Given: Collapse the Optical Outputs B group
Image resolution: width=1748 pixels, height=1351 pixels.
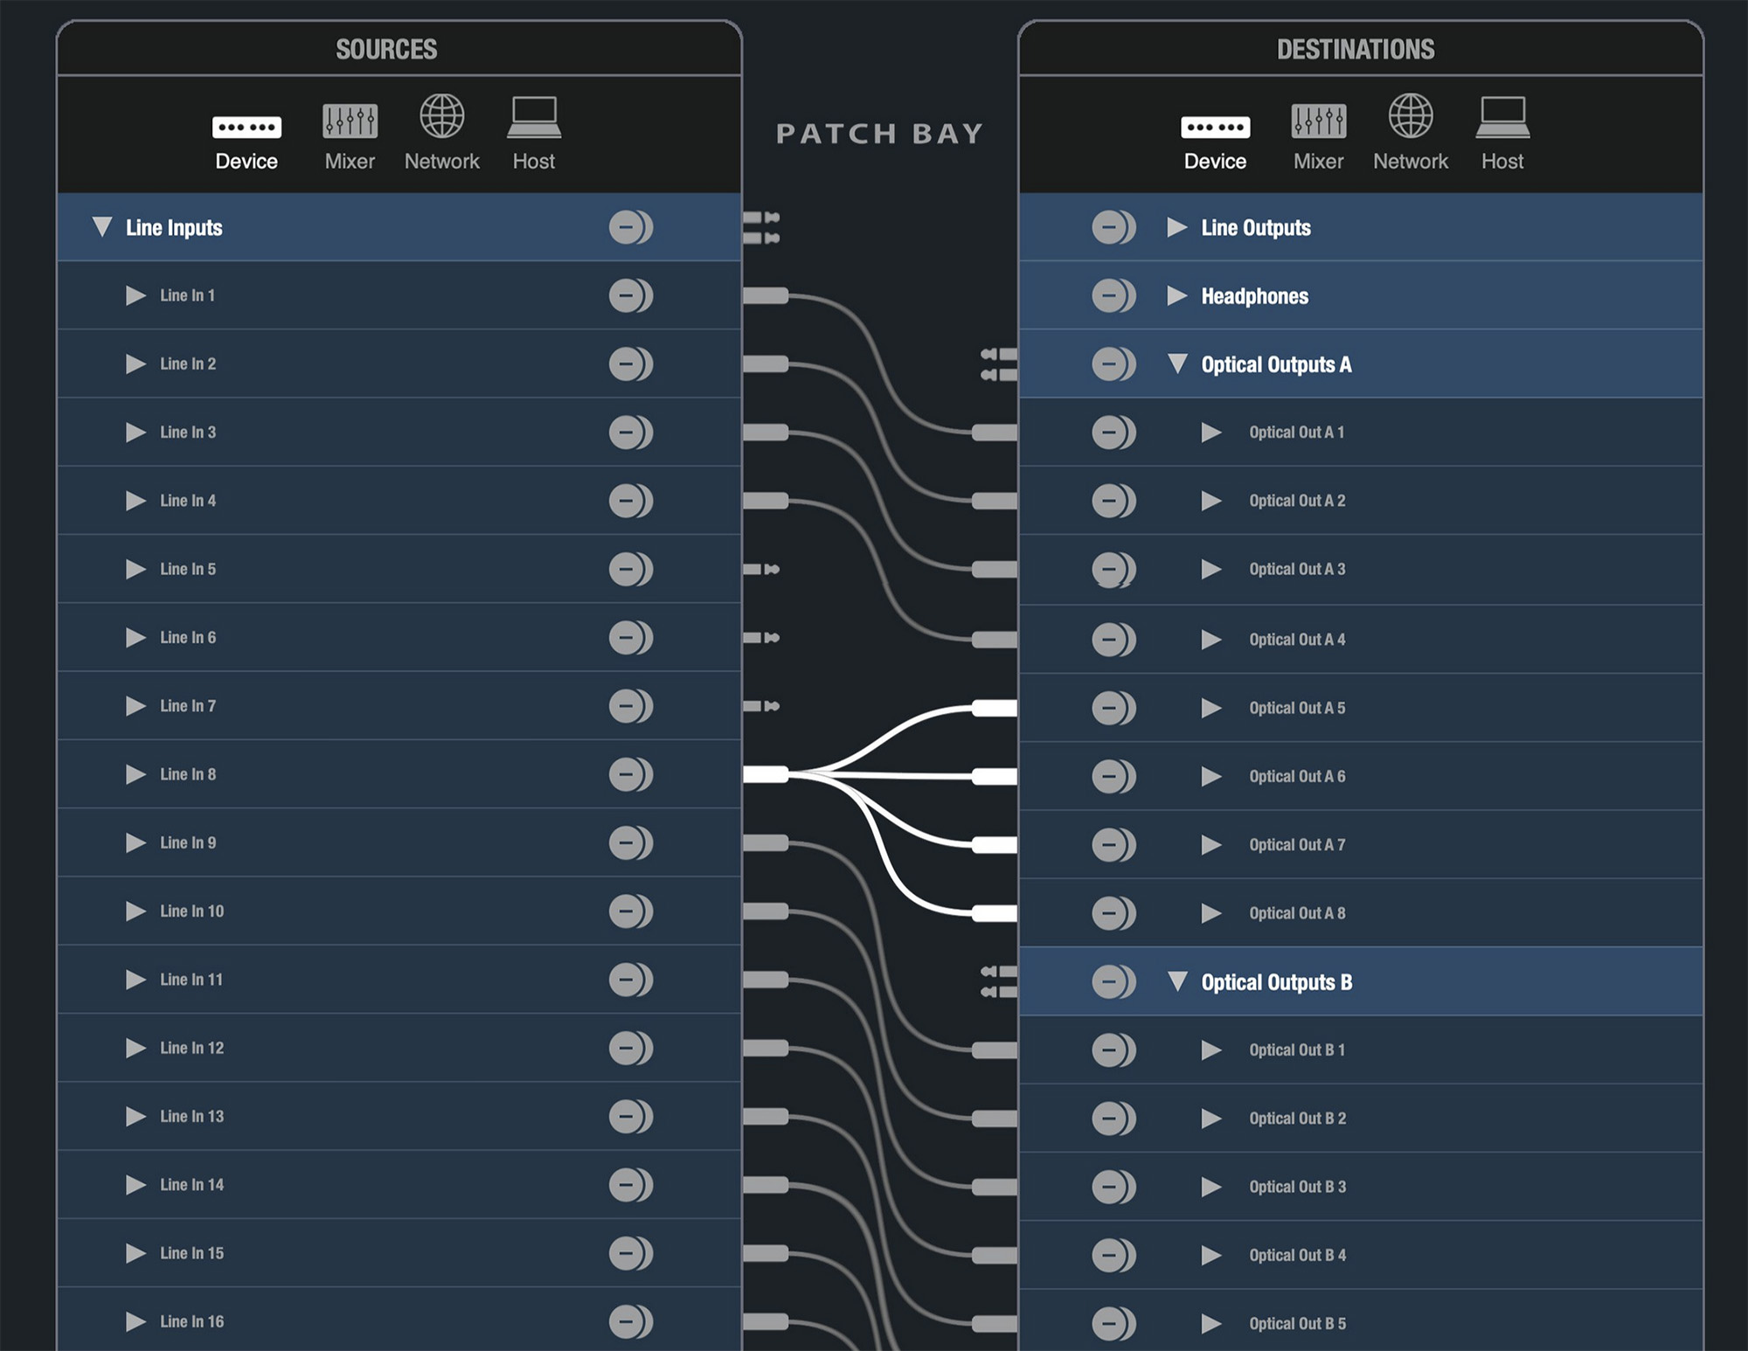Looking at the screenshot, I should click(1177, 981).
